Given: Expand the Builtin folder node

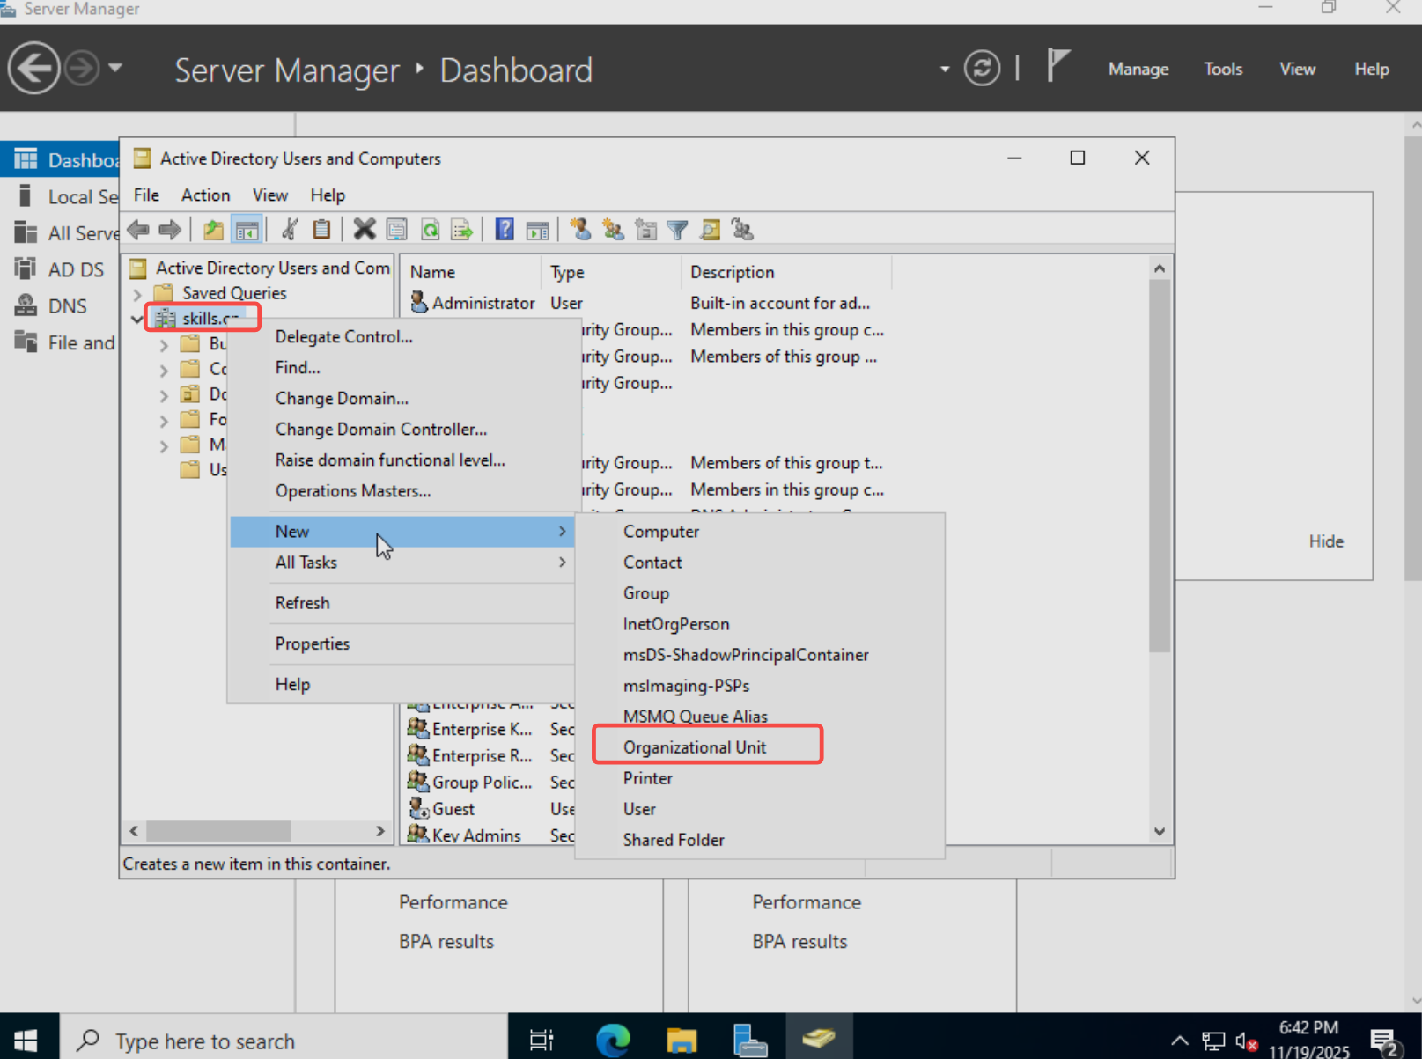Looking at the screenshot, I should (164, 345).
